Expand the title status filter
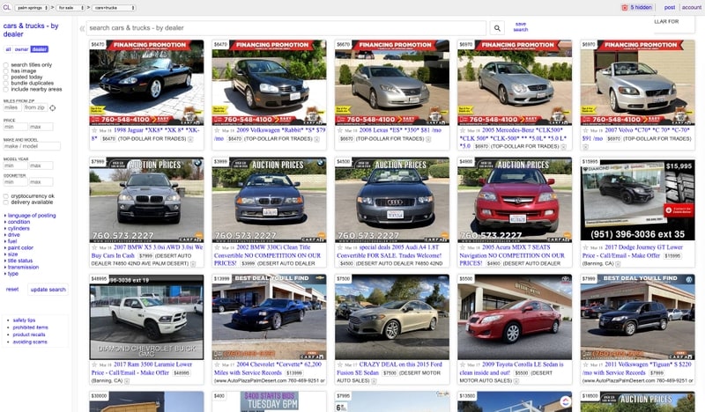Screen dimensions: 705x412 point(19,261)
